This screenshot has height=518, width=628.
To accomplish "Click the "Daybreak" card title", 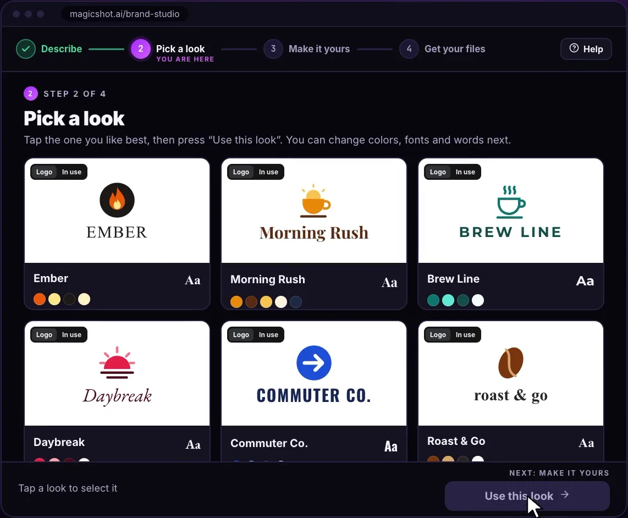I will (59, 442).
